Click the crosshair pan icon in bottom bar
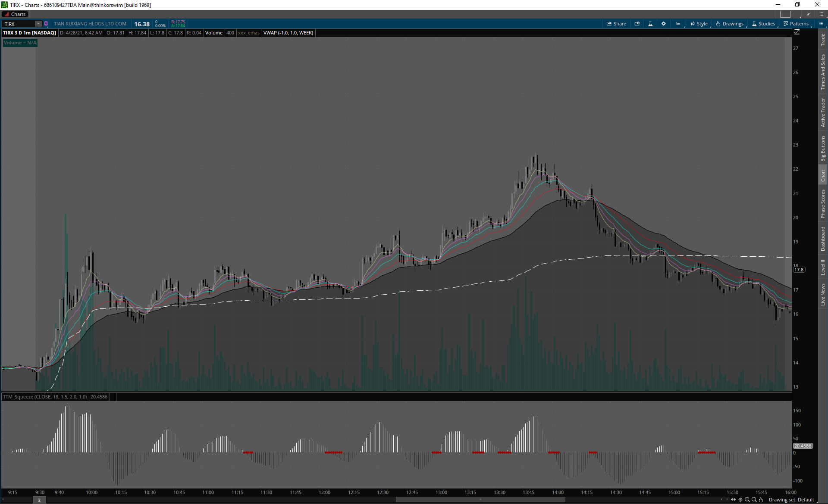 (x=740, y=500)
